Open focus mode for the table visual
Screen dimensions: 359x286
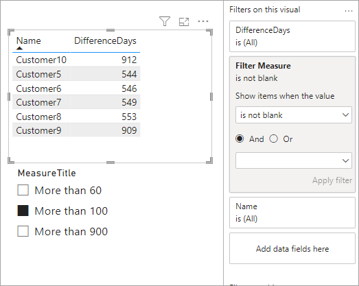184,22
